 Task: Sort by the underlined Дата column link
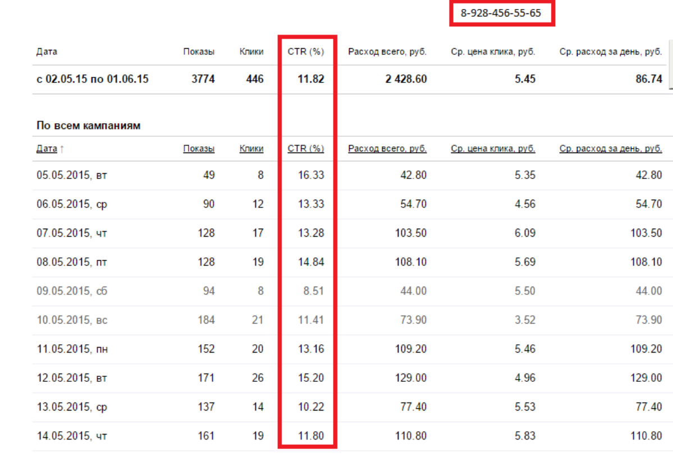47,149
